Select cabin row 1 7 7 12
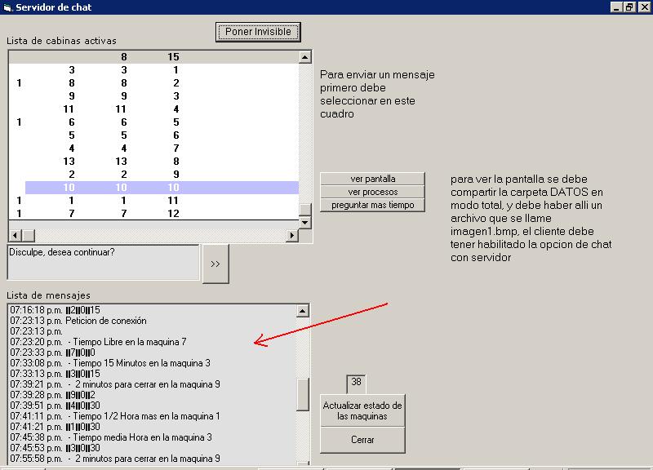 (153, 214)
